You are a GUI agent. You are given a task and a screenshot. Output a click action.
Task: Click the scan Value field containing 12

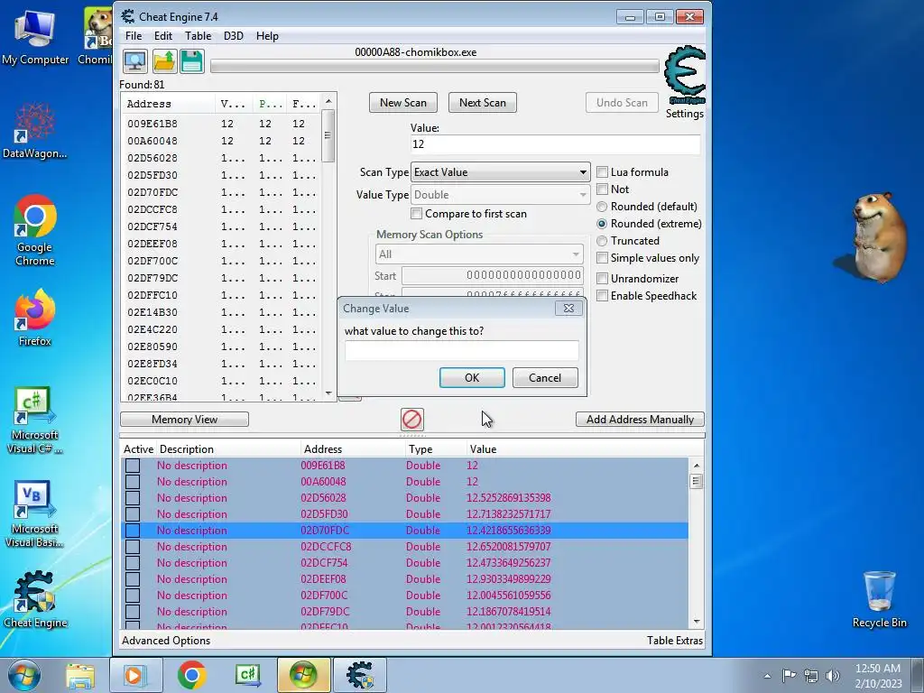[556, 144]
